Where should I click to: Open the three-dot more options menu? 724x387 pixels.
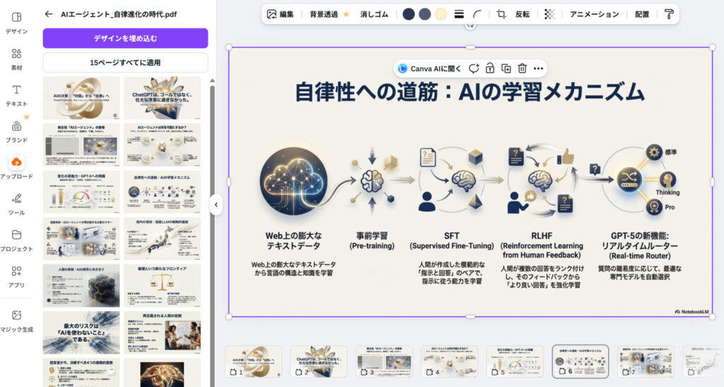pyautogui.click(x=538, y=69)
